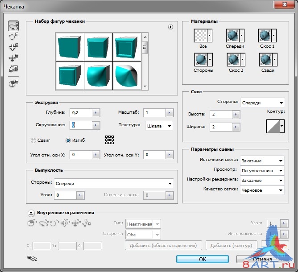Click the Угол отн. оси Y field

point(154,155)
